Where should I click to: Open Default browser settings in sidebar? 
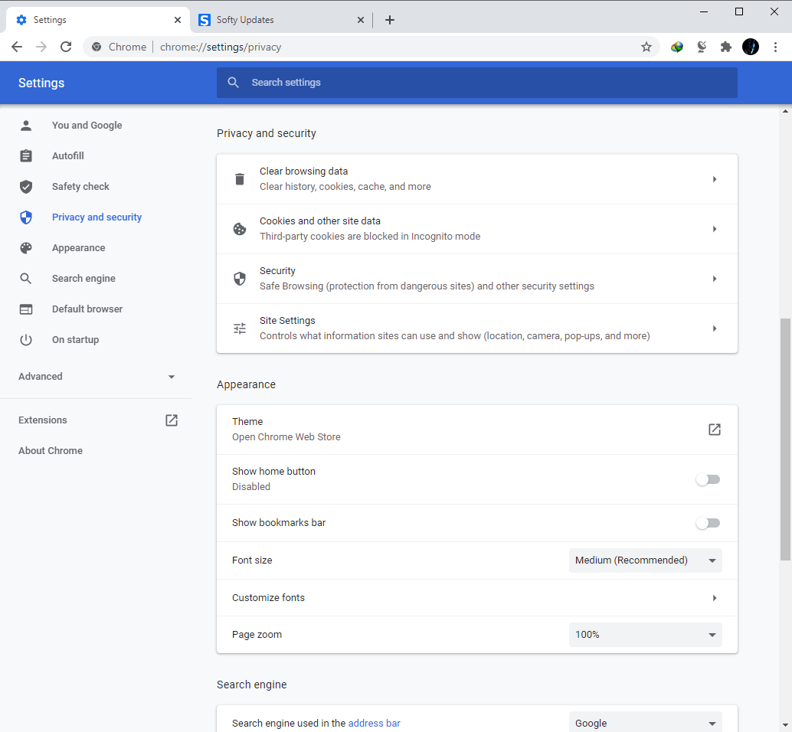[x=87, y=309]
